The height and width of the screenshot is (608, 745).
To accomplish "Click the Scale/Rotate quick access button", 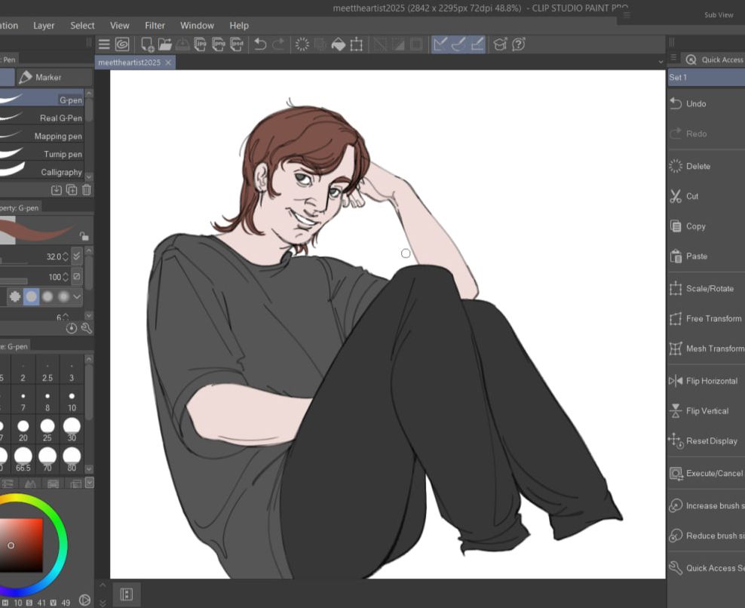I will (x=706, y=288).
